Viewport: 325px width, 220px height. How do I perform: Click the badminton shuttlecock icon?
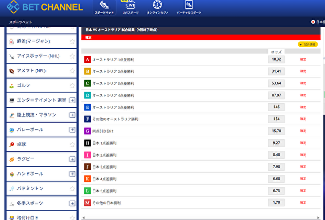coord(12,188)
